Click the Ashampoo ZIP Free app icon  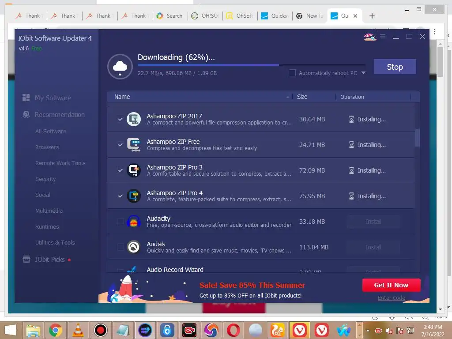coord(134,145)
